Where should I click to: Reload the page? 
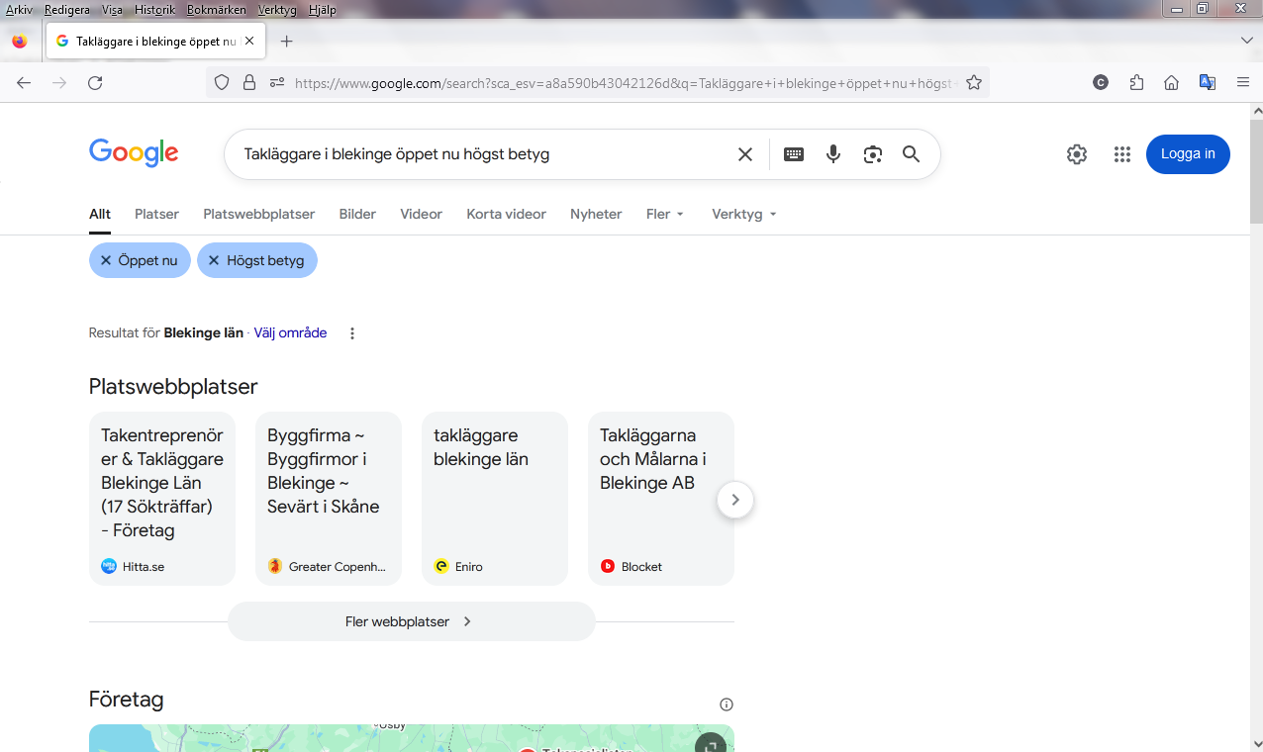click(x=95, y=83)
